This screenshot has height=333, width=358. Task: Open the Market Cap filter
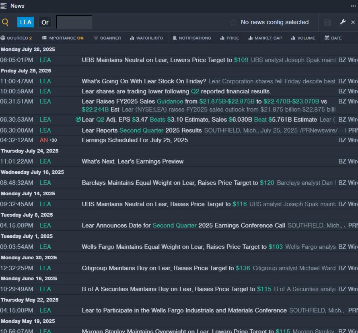265,38
